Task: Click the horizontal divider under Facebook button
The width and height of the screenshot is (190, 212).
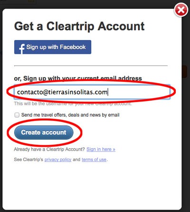Action: point(91,65)
